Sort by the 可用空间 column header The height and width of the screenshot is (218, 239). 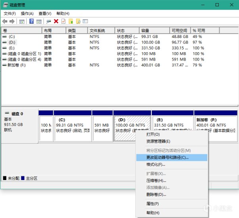tap(180, 30)
